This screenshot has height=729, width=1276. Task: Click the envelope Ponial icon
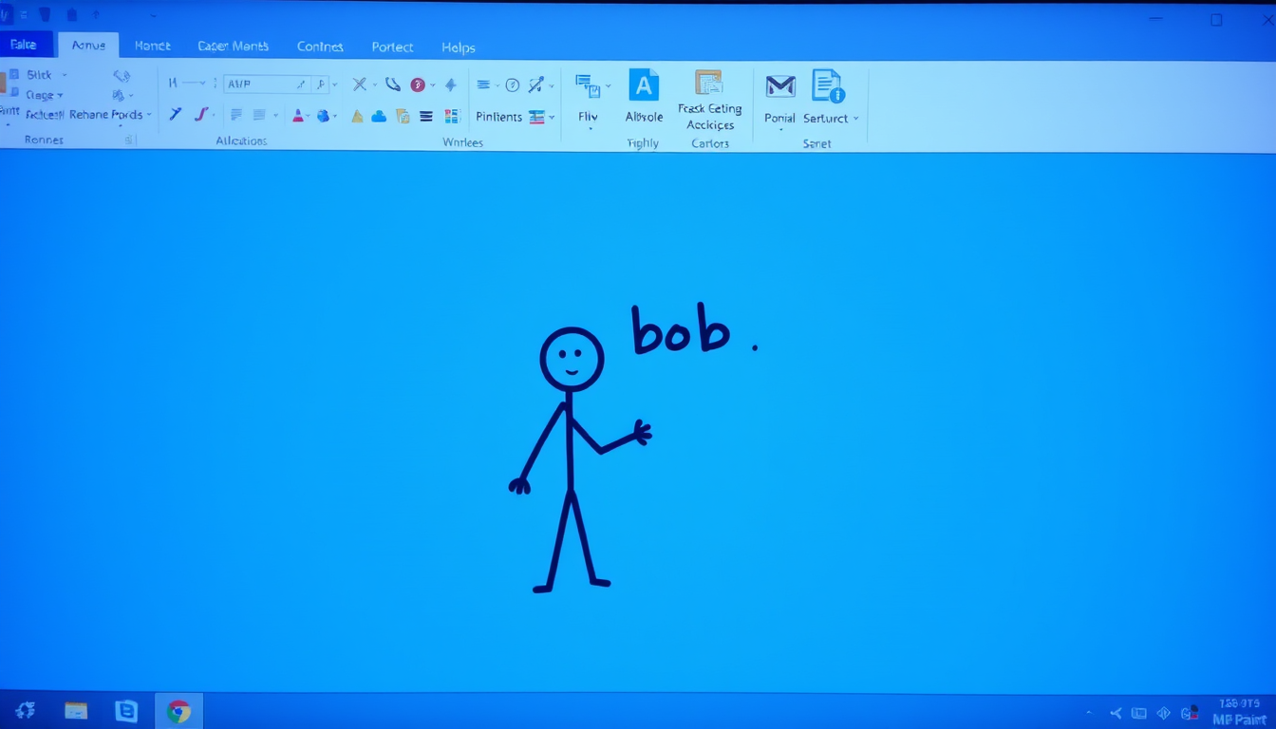(x=780, y=86)
